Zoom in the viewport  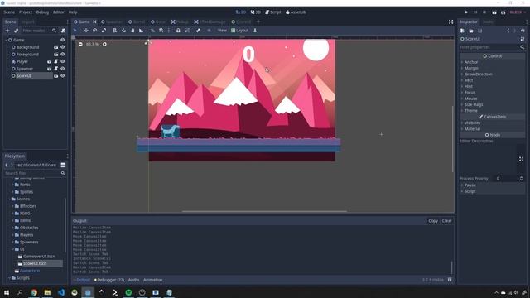pos(104,44)
